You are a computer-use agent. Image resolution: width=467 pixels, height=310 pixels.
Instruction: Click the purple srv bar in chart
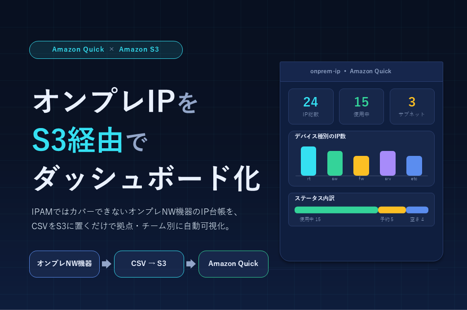click(x=388, y=164)
